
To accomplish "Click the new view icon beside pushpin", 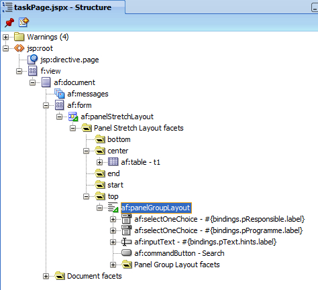I will (23, 22).
